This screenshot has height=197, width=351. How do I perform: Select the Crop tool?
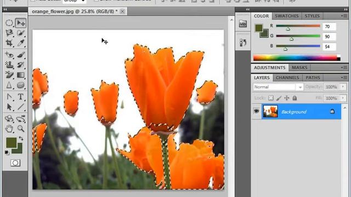[9, 43]
